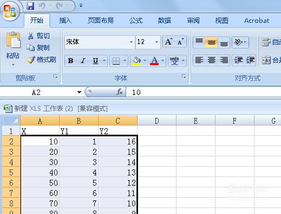Increase font size with large A

pyautogui.click(x=168, y=42)
